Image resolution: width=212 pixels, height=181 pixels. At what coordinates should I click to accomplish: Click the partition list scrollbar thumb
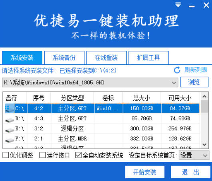click(204, 106)
